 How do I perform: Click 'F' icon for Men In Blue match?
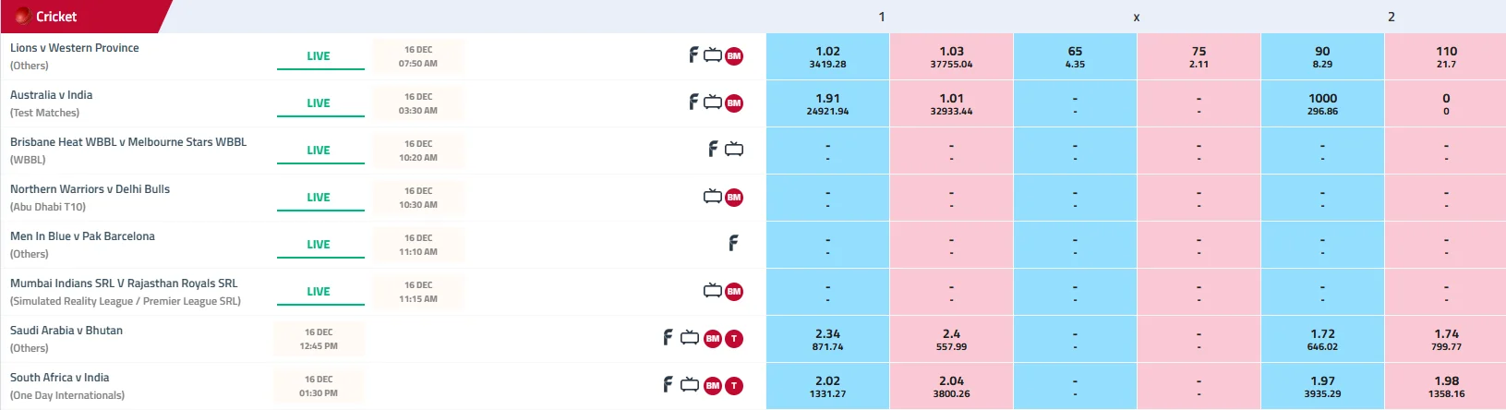pyautogui.click(x=734, y=244)
